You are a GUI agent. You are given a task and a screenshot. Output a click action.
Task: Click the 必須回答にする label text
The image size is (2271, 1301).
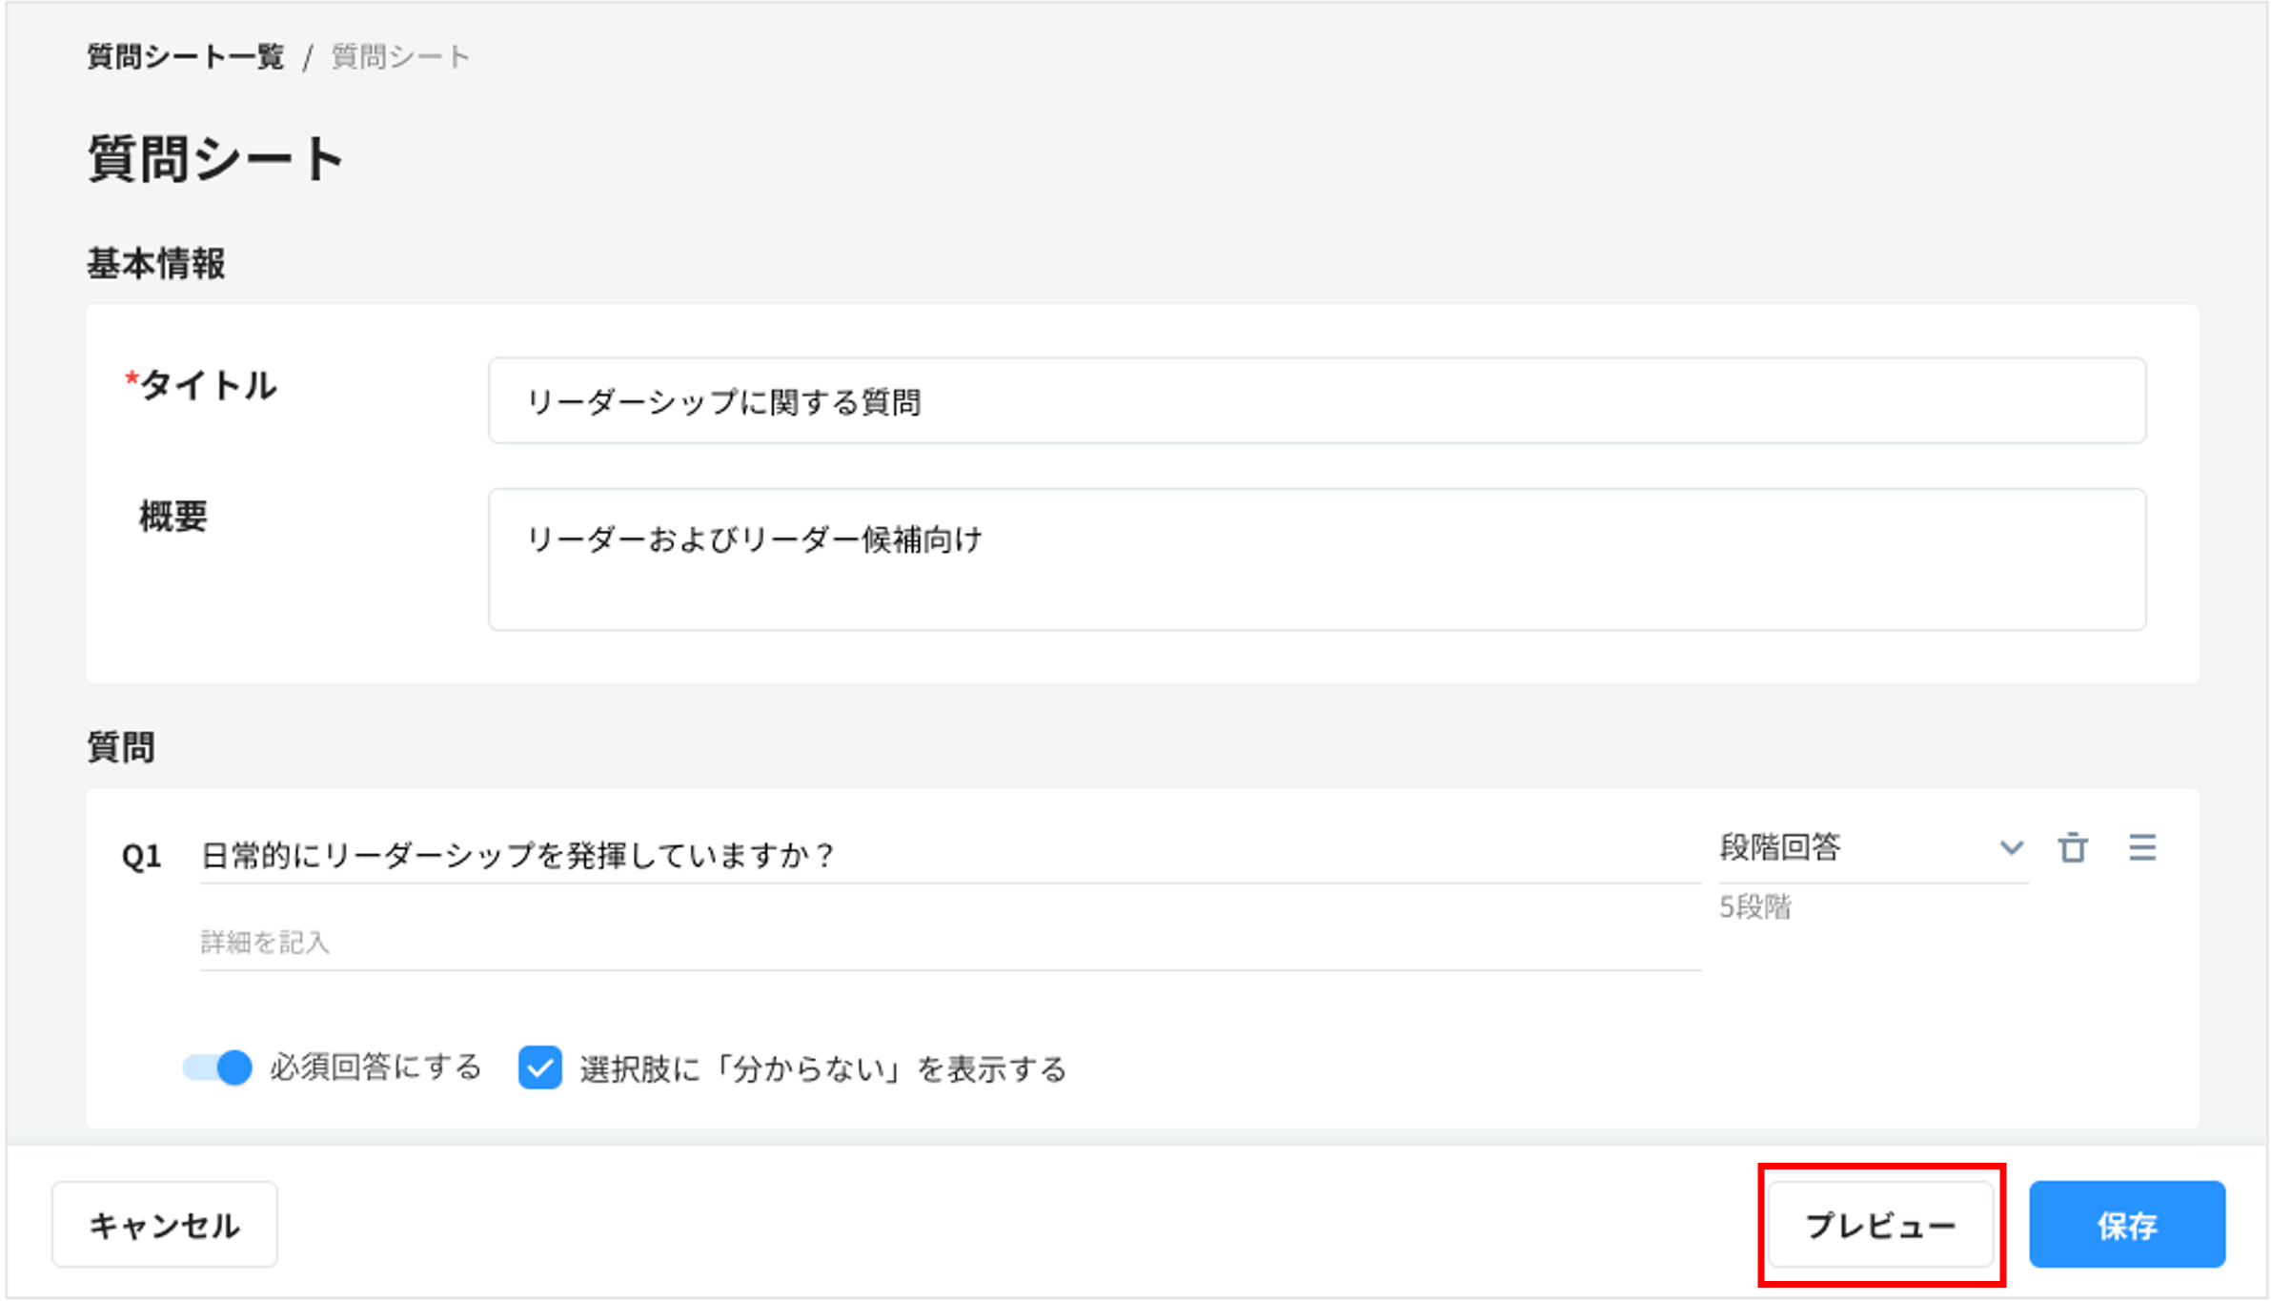click(375, 1067)
